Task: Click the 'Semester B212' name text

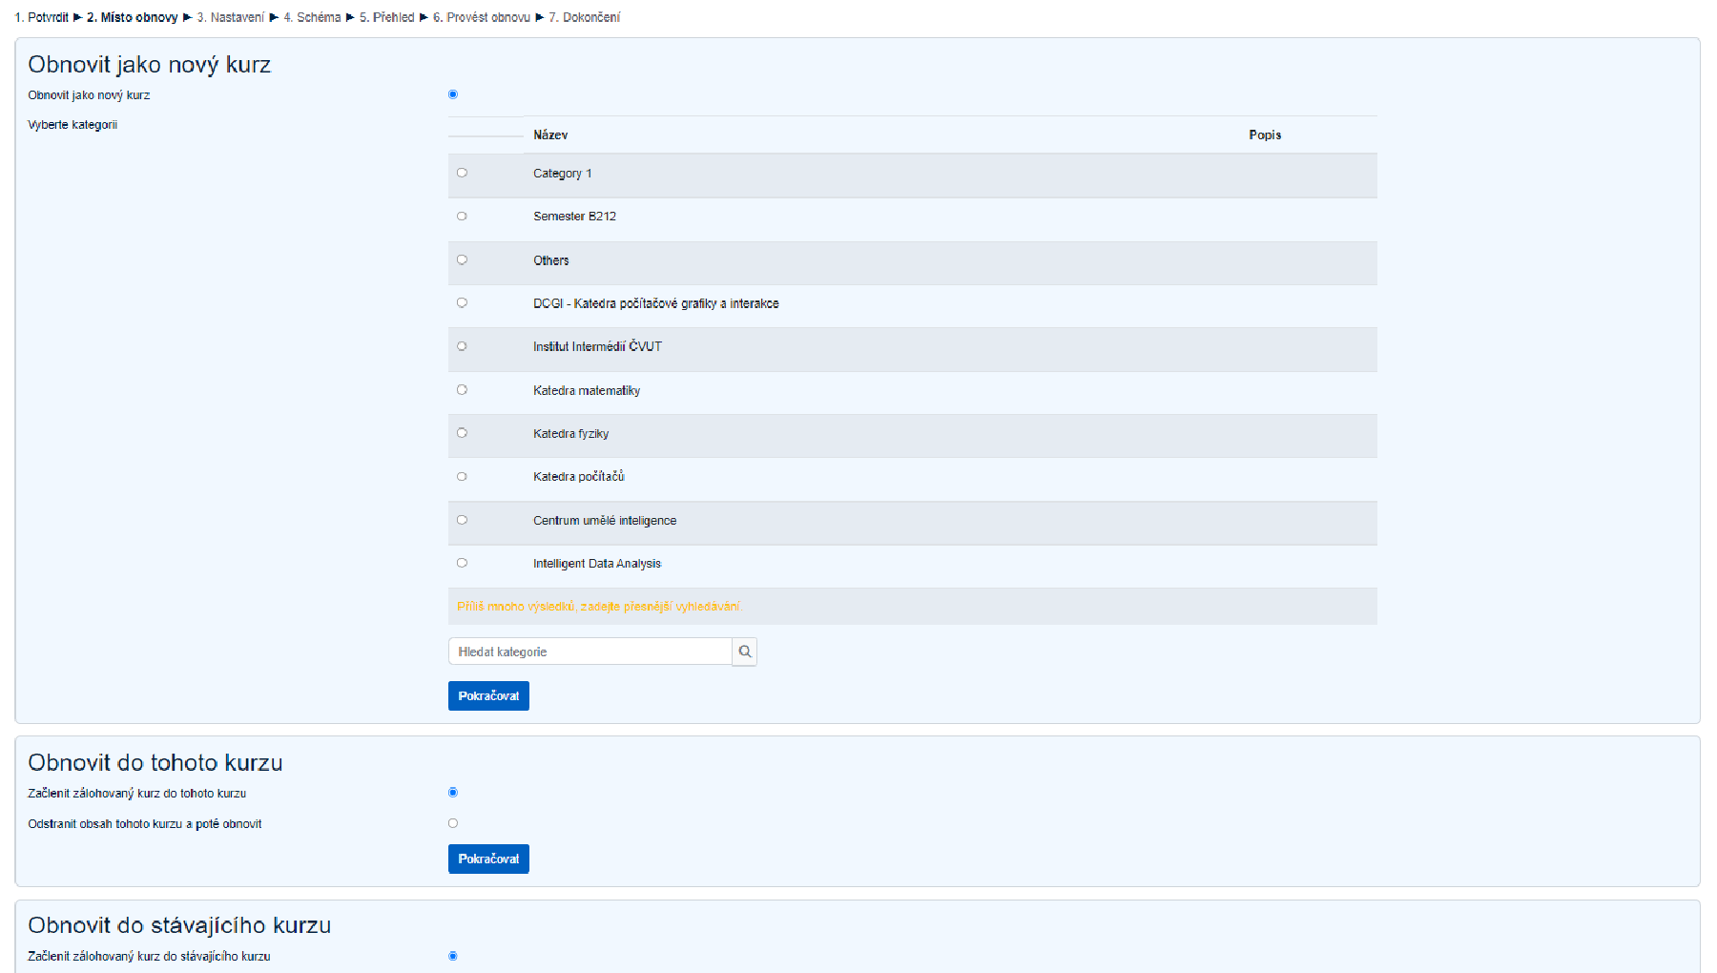Action: (574, 217)
